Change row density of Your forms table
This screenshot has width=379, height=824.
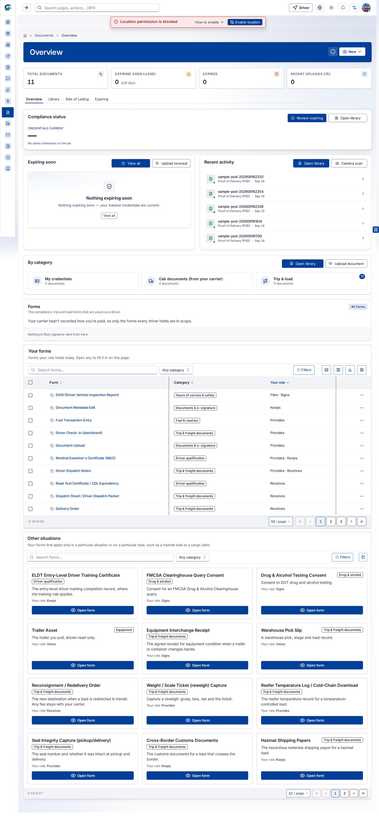click(326, 370)
